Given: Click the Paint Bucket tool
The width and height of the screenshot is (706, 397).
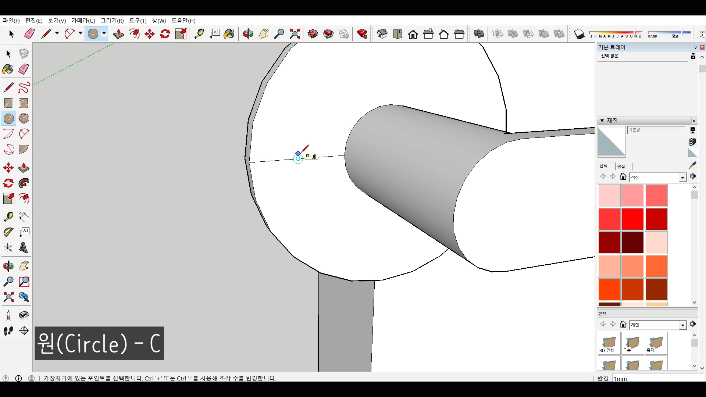Looking at the screenshot, I should [229, 34].
